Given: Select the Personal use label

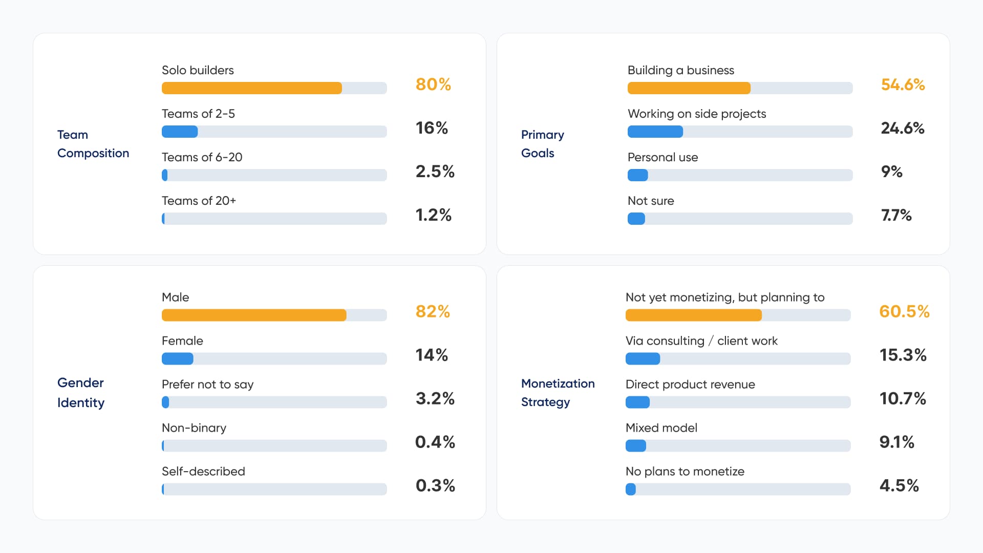Looking at the screenshot, I should [x=663, y=157].
